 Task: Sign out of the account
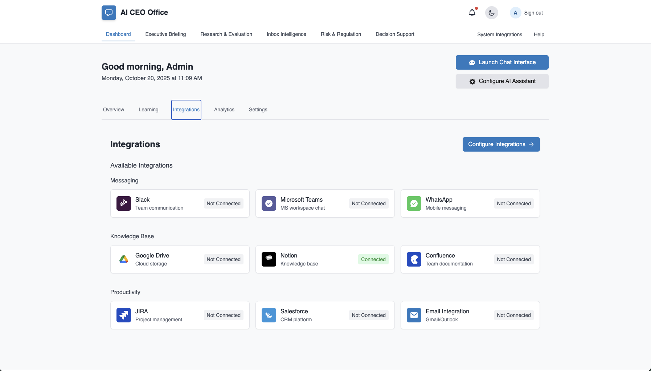[x=533, y=12]
